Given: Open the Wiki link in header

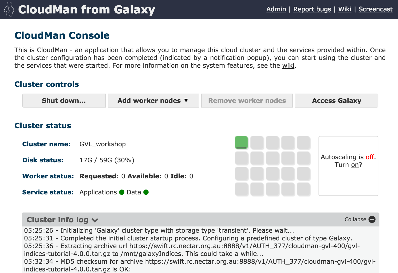Looking at the screenshot, I should coord(345,9).
